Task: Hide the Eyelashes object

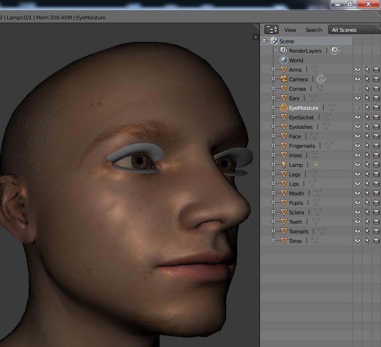Action: 358,126
